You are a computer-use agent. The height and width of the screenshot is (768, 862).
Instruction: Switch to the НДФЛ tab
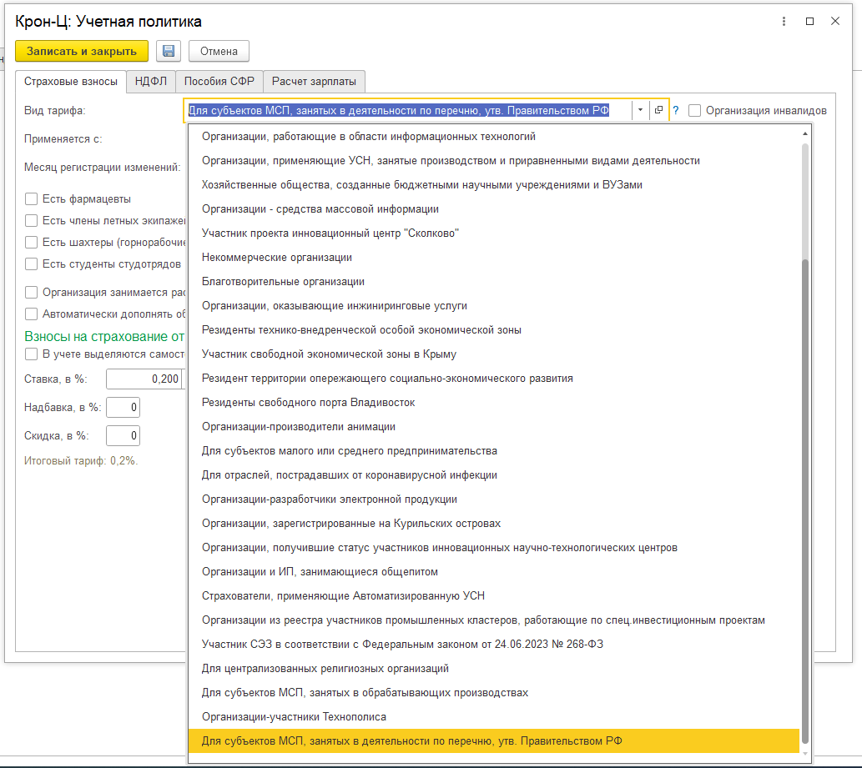coord(151,81)
